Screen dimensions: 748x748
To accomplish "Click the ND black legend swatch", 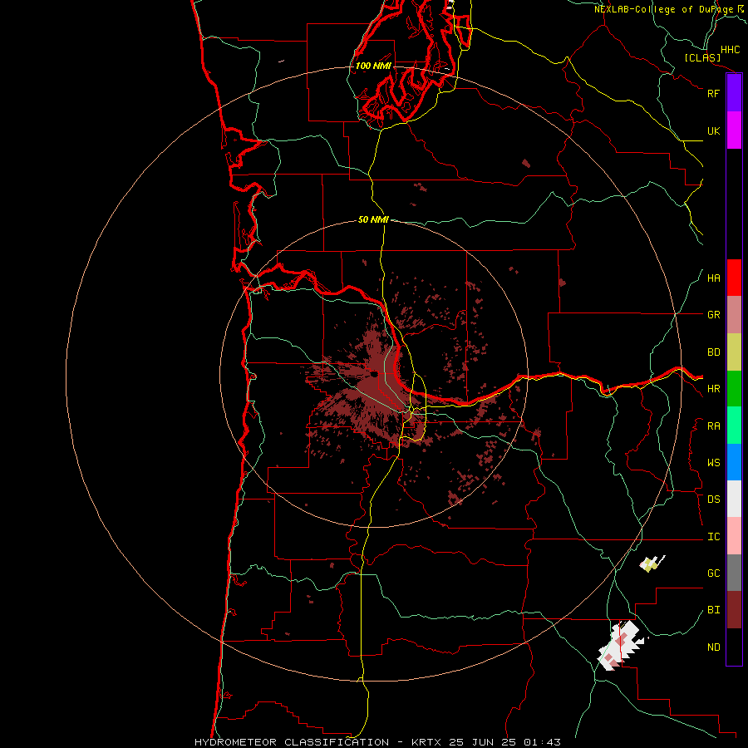I will coord(734,647).
